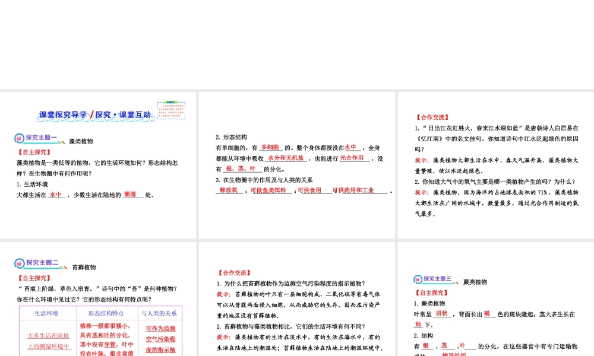Click the 探究主题二 arrow icon
The width and height of the screenshot is (594, 356).
19,263
